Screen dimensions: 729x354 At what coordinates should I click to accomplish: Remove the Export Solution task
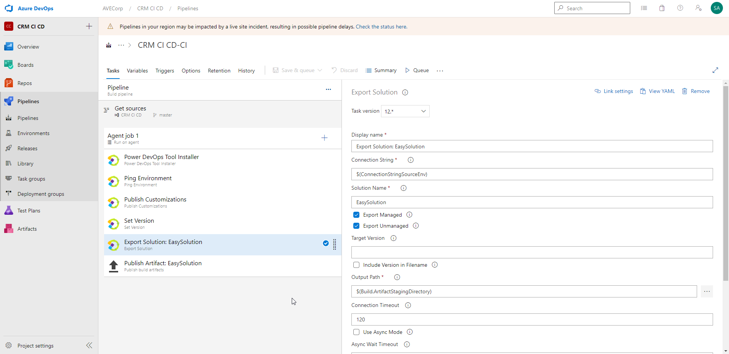696,91
